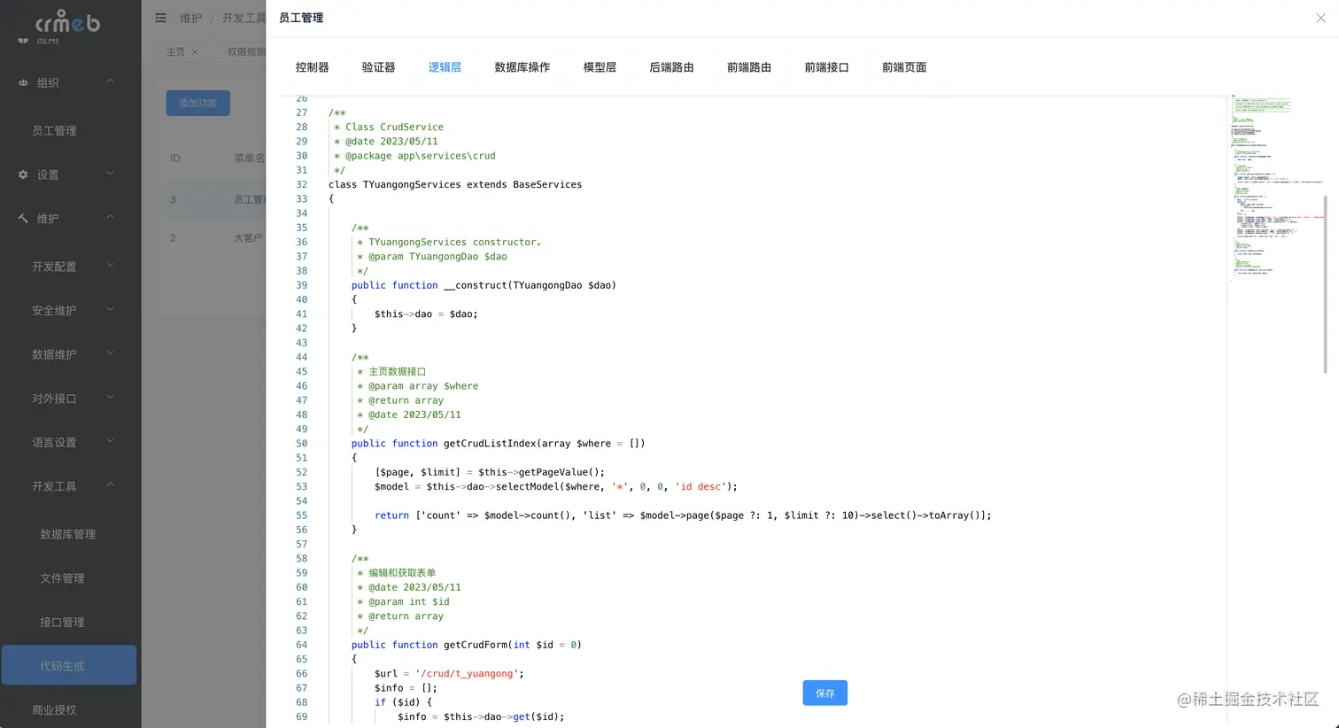
Task: Close the 员工管理 drawer with X icon
Action: point(1320,18)
